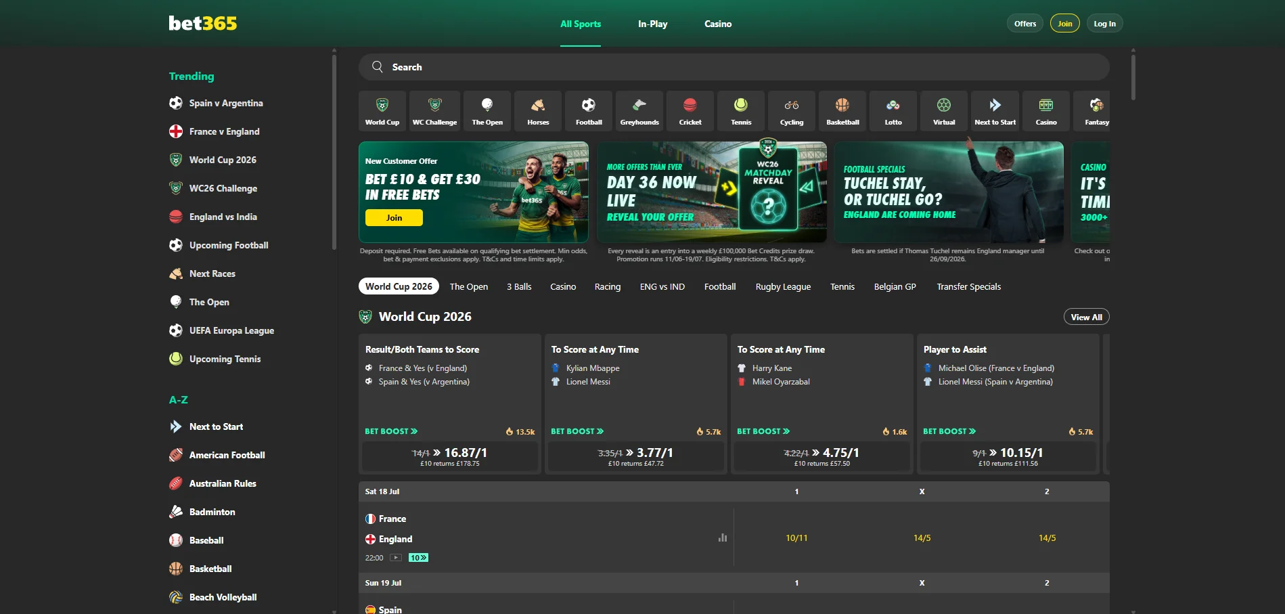Click the 10 bet boost badge under England
This screenshot has height=614, width=1285.
click(418, 558)
